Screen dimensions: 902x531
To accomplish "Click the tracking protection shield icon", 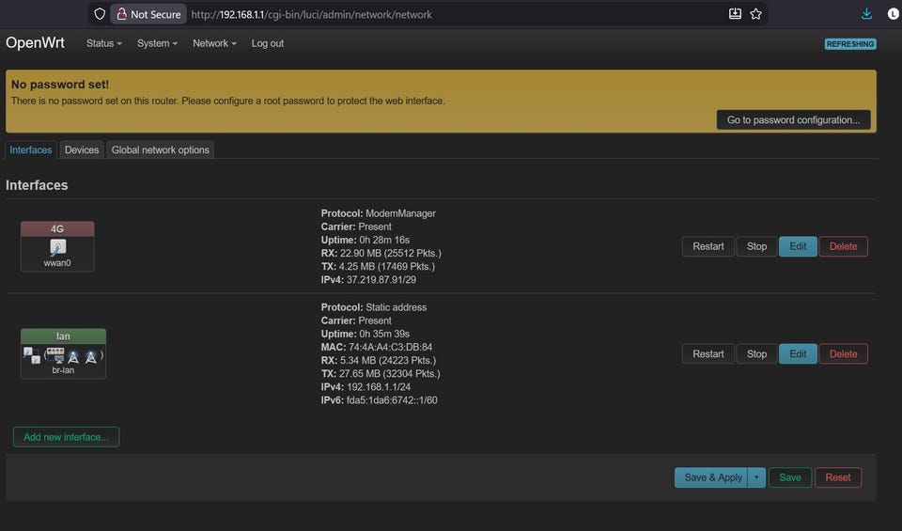I will pos(100,14).
